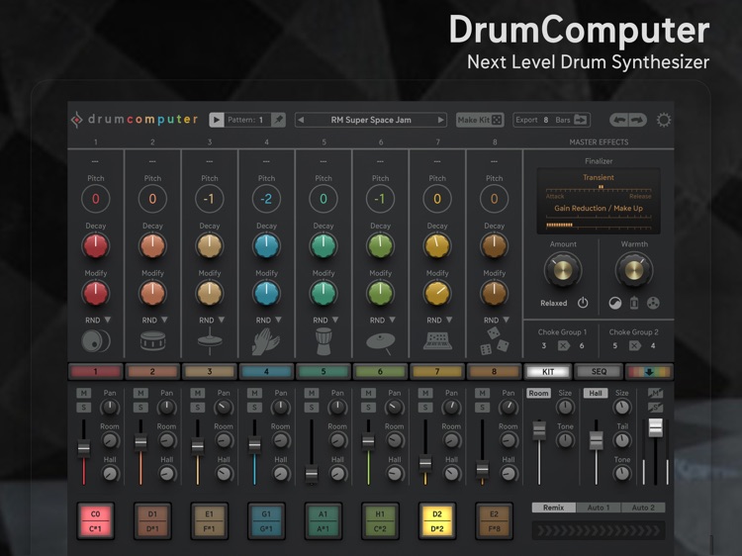The width and height of the screenshot is (742, 556).
Task: Select the Auto 2 tab
Action: (x=643, y=508)
